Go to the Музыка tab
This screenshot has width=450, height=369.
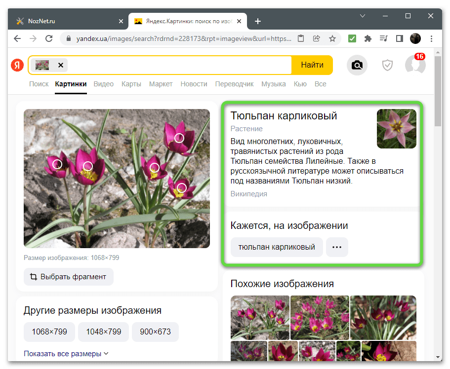(274, 84)
